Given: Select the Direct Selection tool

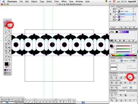Looking at the screenshot, I should 9,26.
